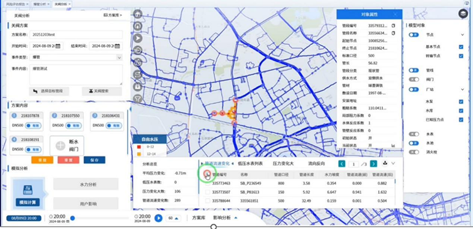Play the simulation timeline
This screenshot has width=473, height=229.
[158, 218]
